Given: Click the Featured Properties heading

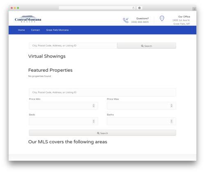Looking at the screenshot, I should point(50,70).
